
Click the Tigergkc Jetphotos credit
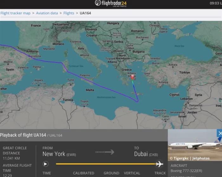click(x=190, y=158)
